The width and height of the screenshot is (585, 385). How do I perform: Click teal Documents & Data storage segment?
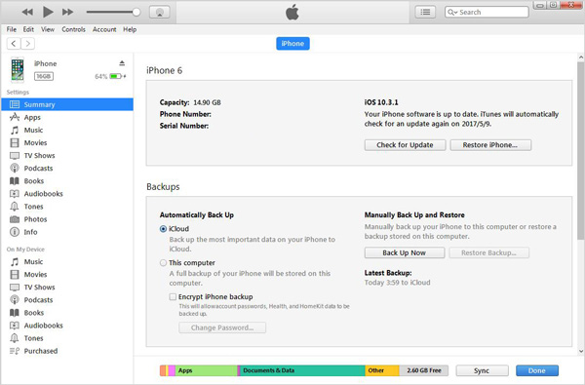click(x=302, y=370)
